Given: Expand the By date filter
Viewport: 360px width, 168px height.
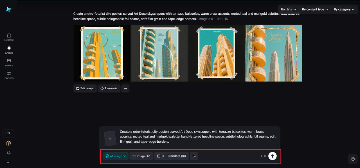Looking at the screenshot, I should point(288,10).
